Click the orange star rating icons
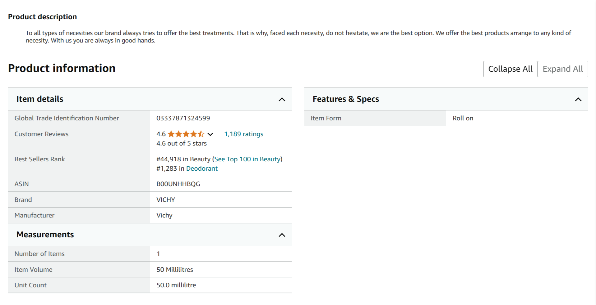596x305 pixels. 186,134
